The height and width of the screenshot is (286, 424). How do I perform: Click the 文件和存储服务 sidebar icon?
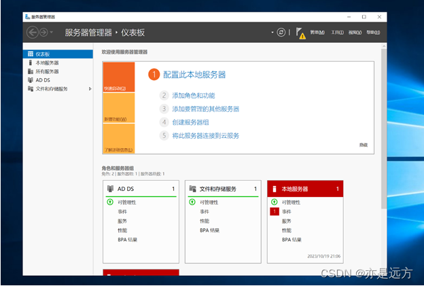point(31,89)
